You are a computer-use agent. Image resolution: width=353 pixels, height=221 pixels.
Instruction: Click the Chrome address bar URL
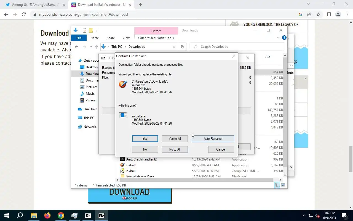coord(83,14)
